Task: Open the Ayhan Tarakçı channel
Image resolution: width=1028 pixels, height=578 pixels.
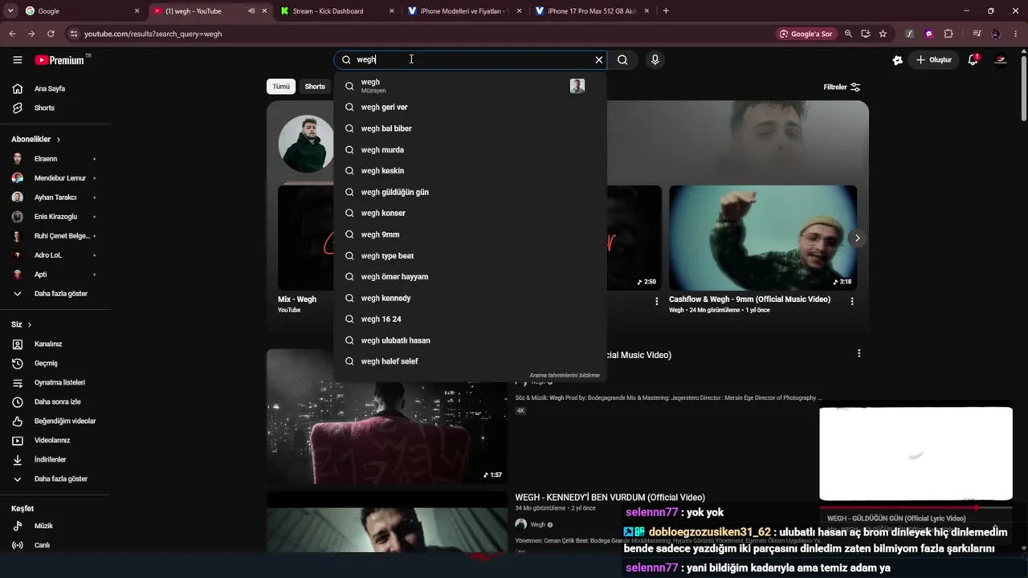Action: pos(55,197)
